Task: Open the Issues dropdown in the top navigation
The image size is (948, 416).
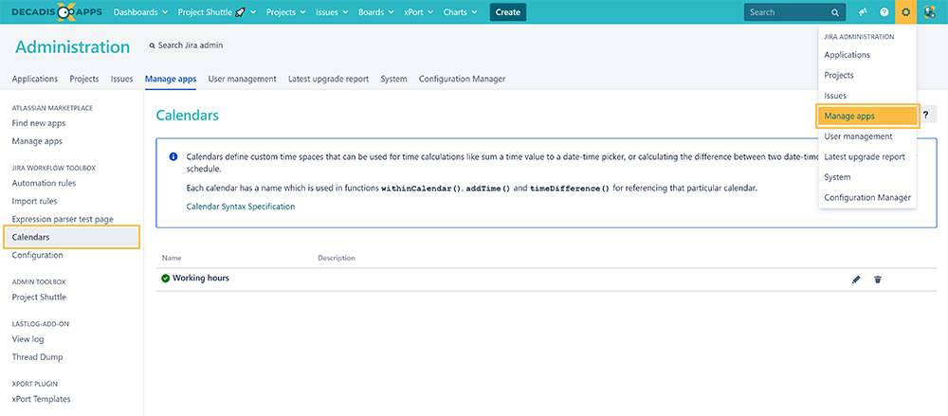Action: (332, 12)
